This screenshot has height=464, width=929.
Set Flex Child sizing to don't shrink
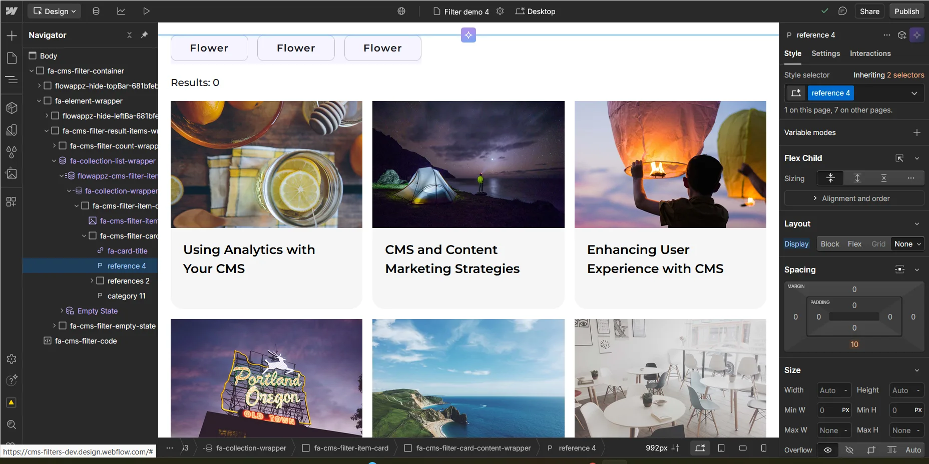[x=884, y=178]
